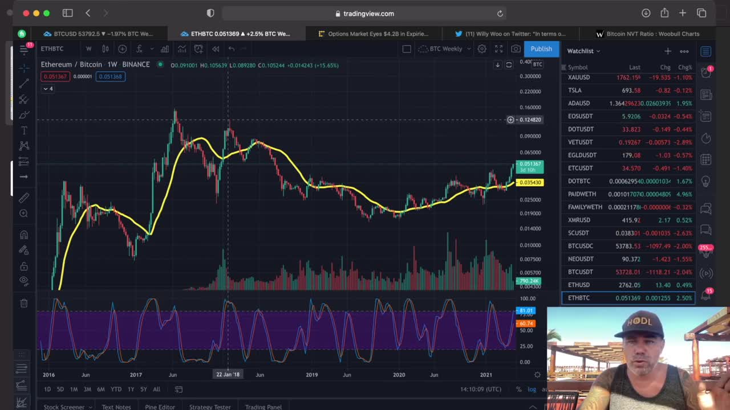Select the ruler measure tool
The image size is (730, 410).
pos(24,198)
